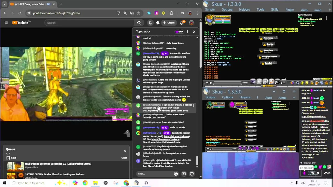Click the Windows taskbar search box
333x187 pixels.
point(39,183)
